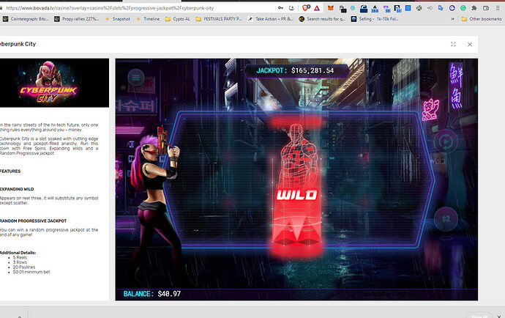This screenshot has width=505, height=318.
Task: Open the Search results for q... bookmark
Action: point(322,19)
